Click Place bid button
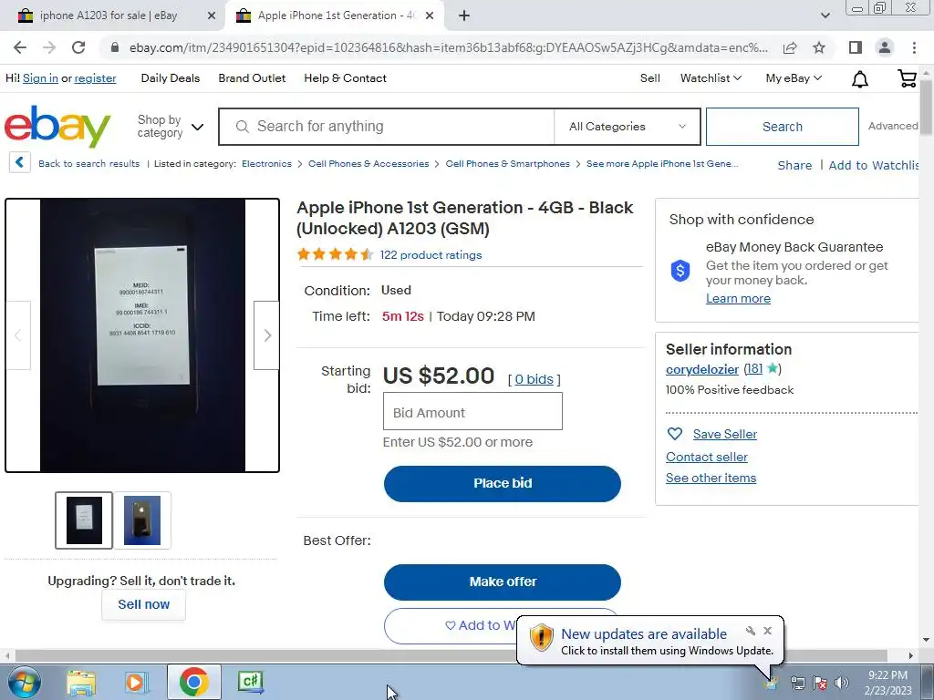 [x=503, y=483]
